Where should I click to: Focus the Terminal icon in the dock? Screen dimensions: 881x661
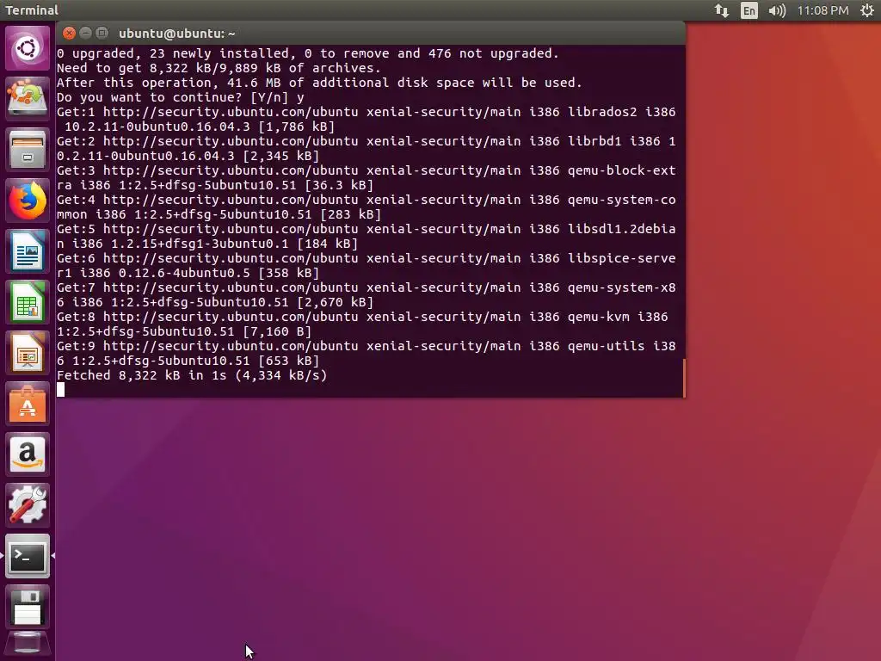point(28,556)
